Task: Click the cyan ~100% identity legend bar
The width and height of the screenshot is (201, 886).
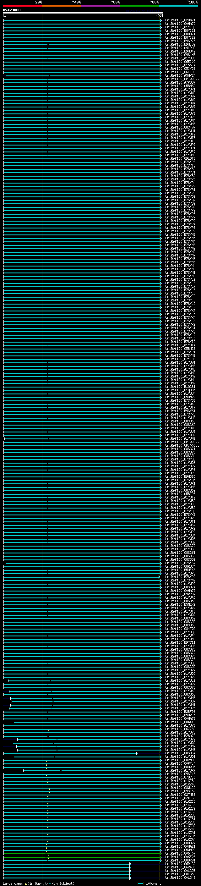Action: tap(179, 6)
